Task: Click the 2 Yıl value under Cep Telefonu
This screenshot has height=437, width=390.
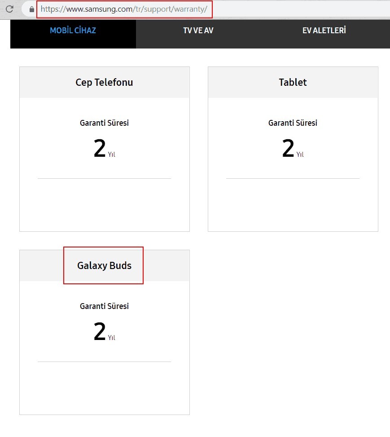Action: (104, 148)
